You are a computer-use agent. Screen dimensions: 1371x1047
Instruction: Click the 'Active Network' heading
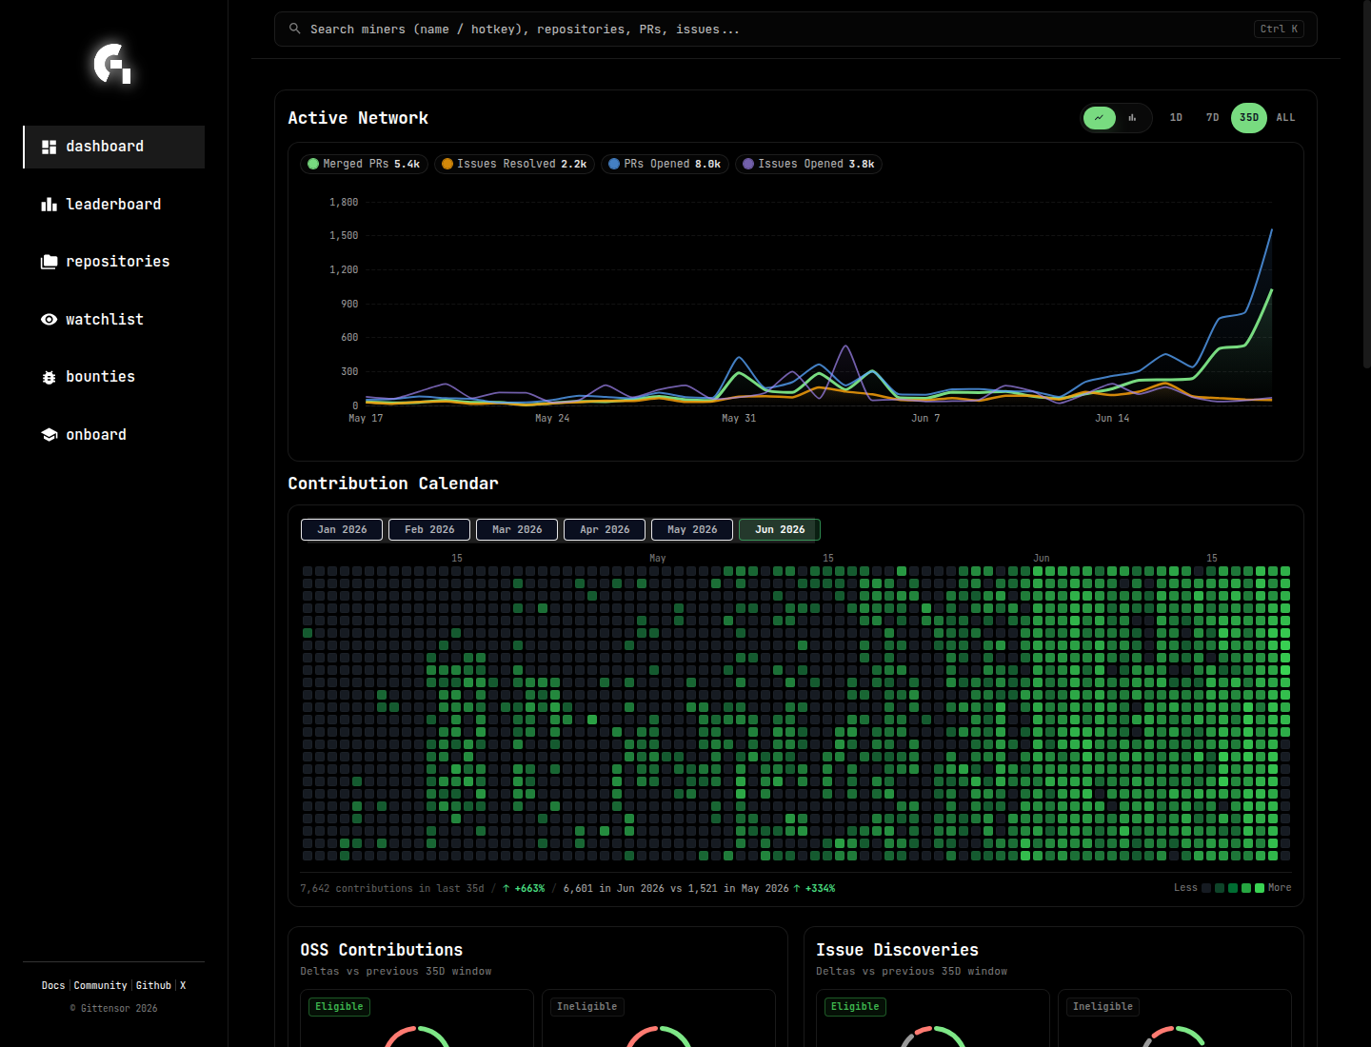pos(358,118)
